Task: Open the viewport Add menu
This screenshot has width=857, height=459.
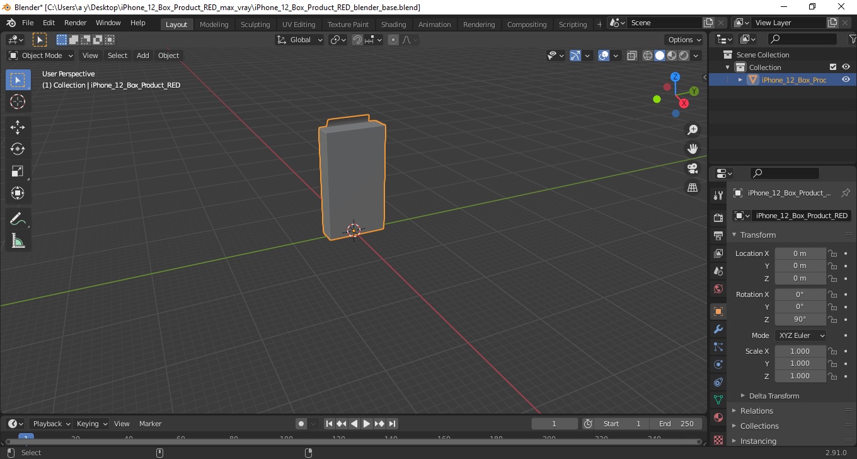Action: click(x=143, y=55)
